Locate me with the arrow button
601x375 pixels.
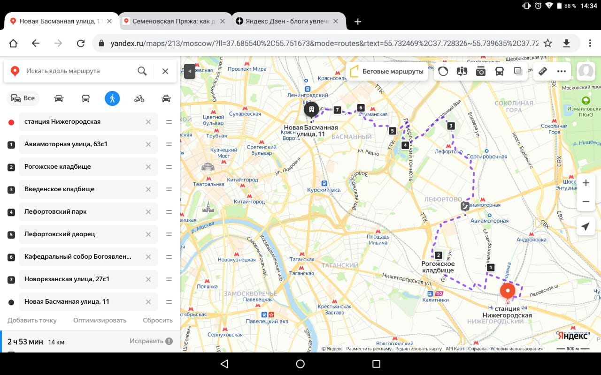tap(586, 226)
